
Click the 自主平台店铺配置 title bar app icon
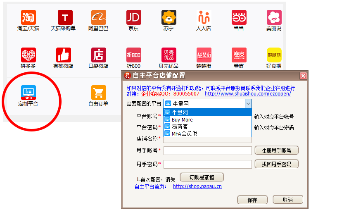pos(127,76)
